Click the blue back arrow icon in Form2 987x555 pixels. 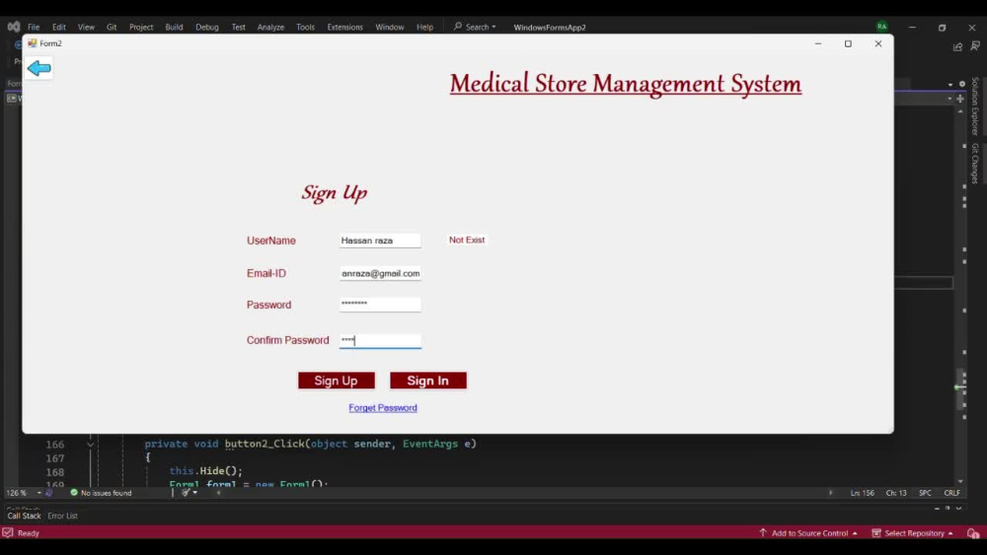pyautogui.click(x=39, y=68)
